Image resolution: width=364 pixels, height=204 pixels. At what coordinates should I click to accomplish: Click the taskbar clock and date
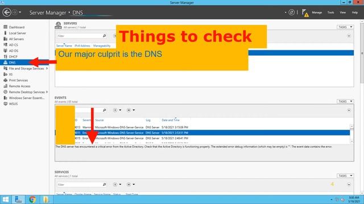click(354, 199)
